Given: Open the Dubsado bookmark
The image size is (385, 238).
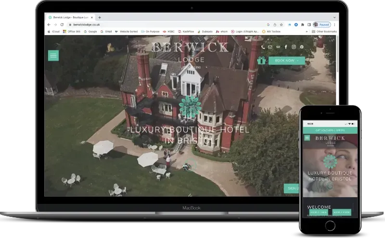Looking at the screenshot, I should coord(205,32).
